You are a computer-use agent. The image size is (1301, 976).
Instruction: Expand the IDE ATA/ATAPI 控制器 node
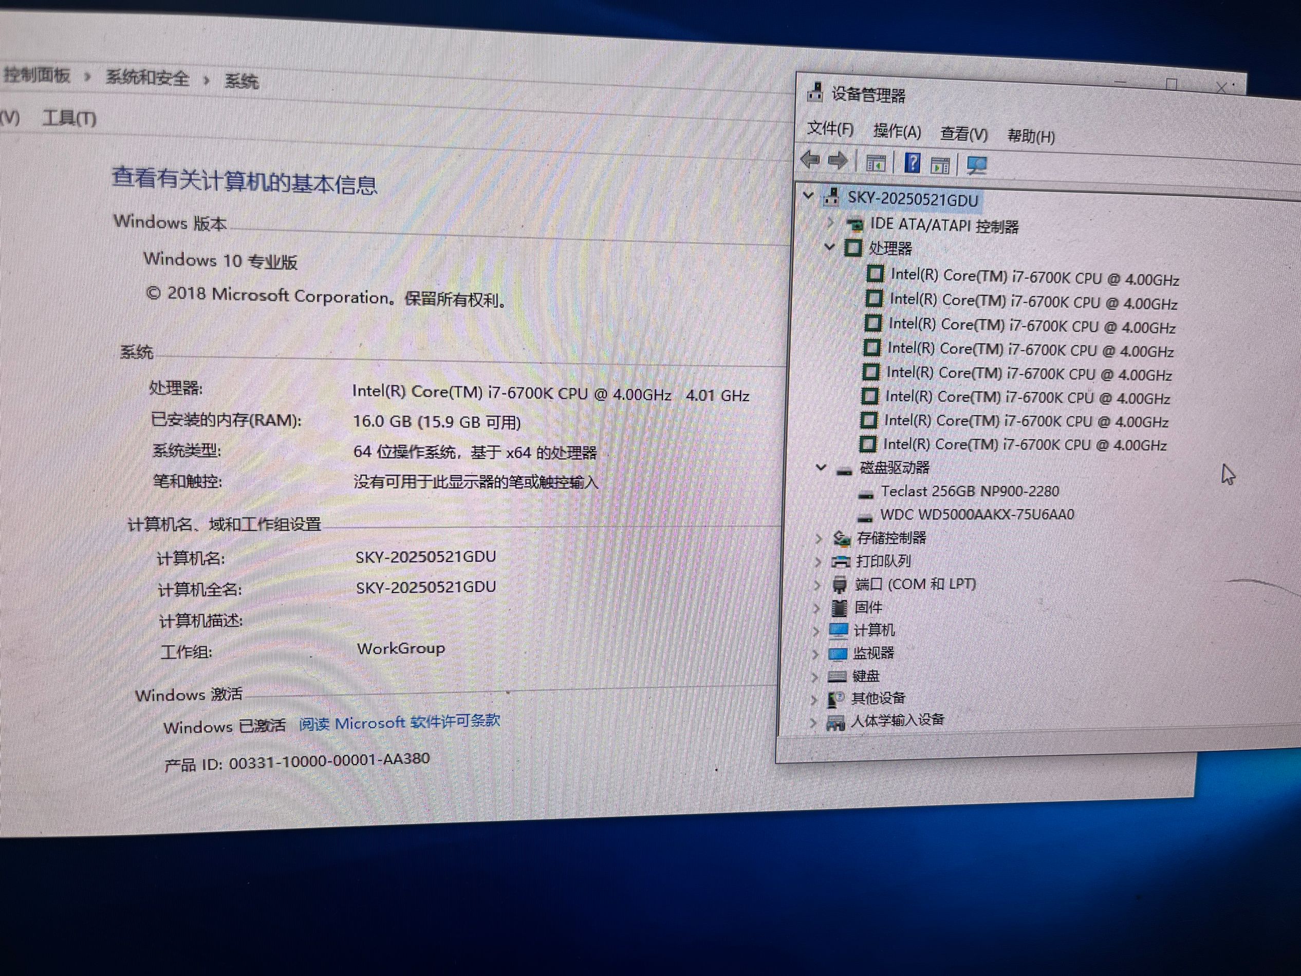pos(830,222)
